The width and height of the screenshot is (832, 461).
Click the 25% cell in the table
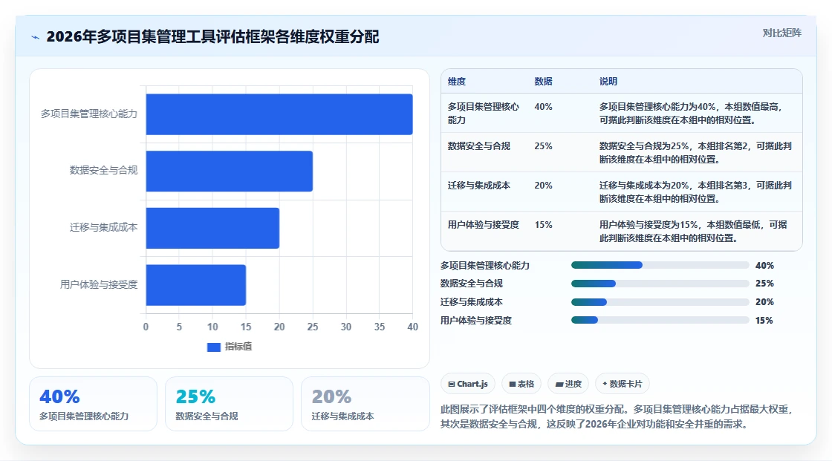pos(543,146)
